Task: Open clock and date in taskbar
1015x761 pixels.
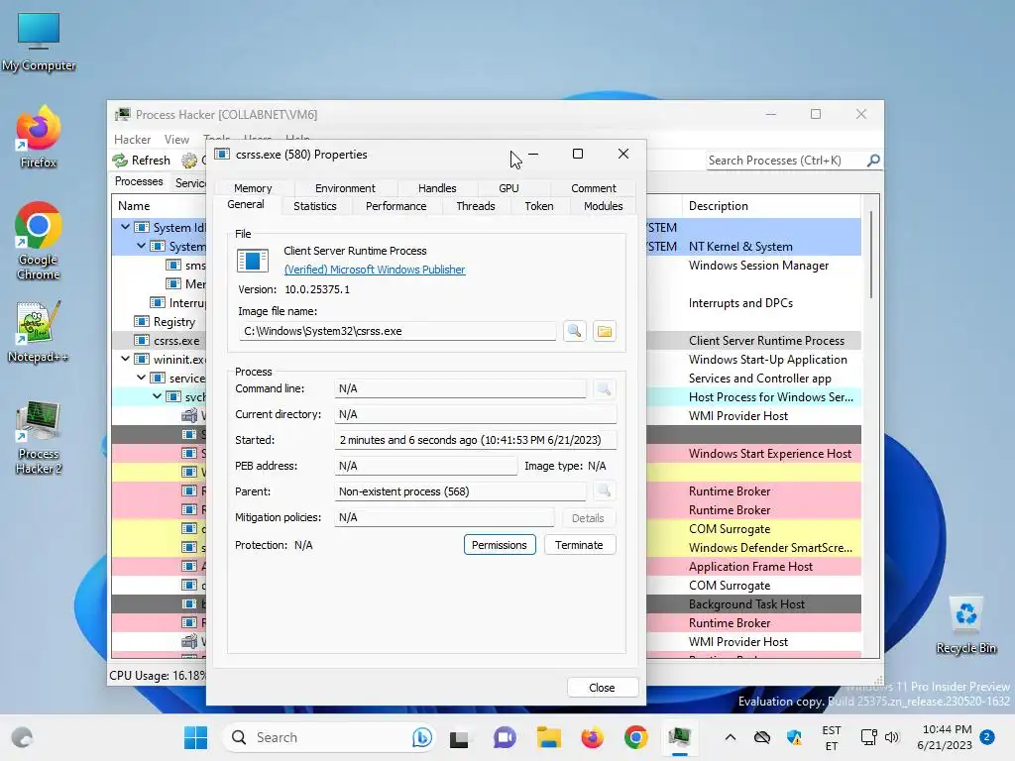Action: 944,737
